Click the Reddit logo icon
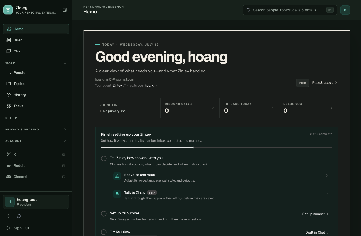Viewport: 361px width, 236px height. (x=9, y=165)
